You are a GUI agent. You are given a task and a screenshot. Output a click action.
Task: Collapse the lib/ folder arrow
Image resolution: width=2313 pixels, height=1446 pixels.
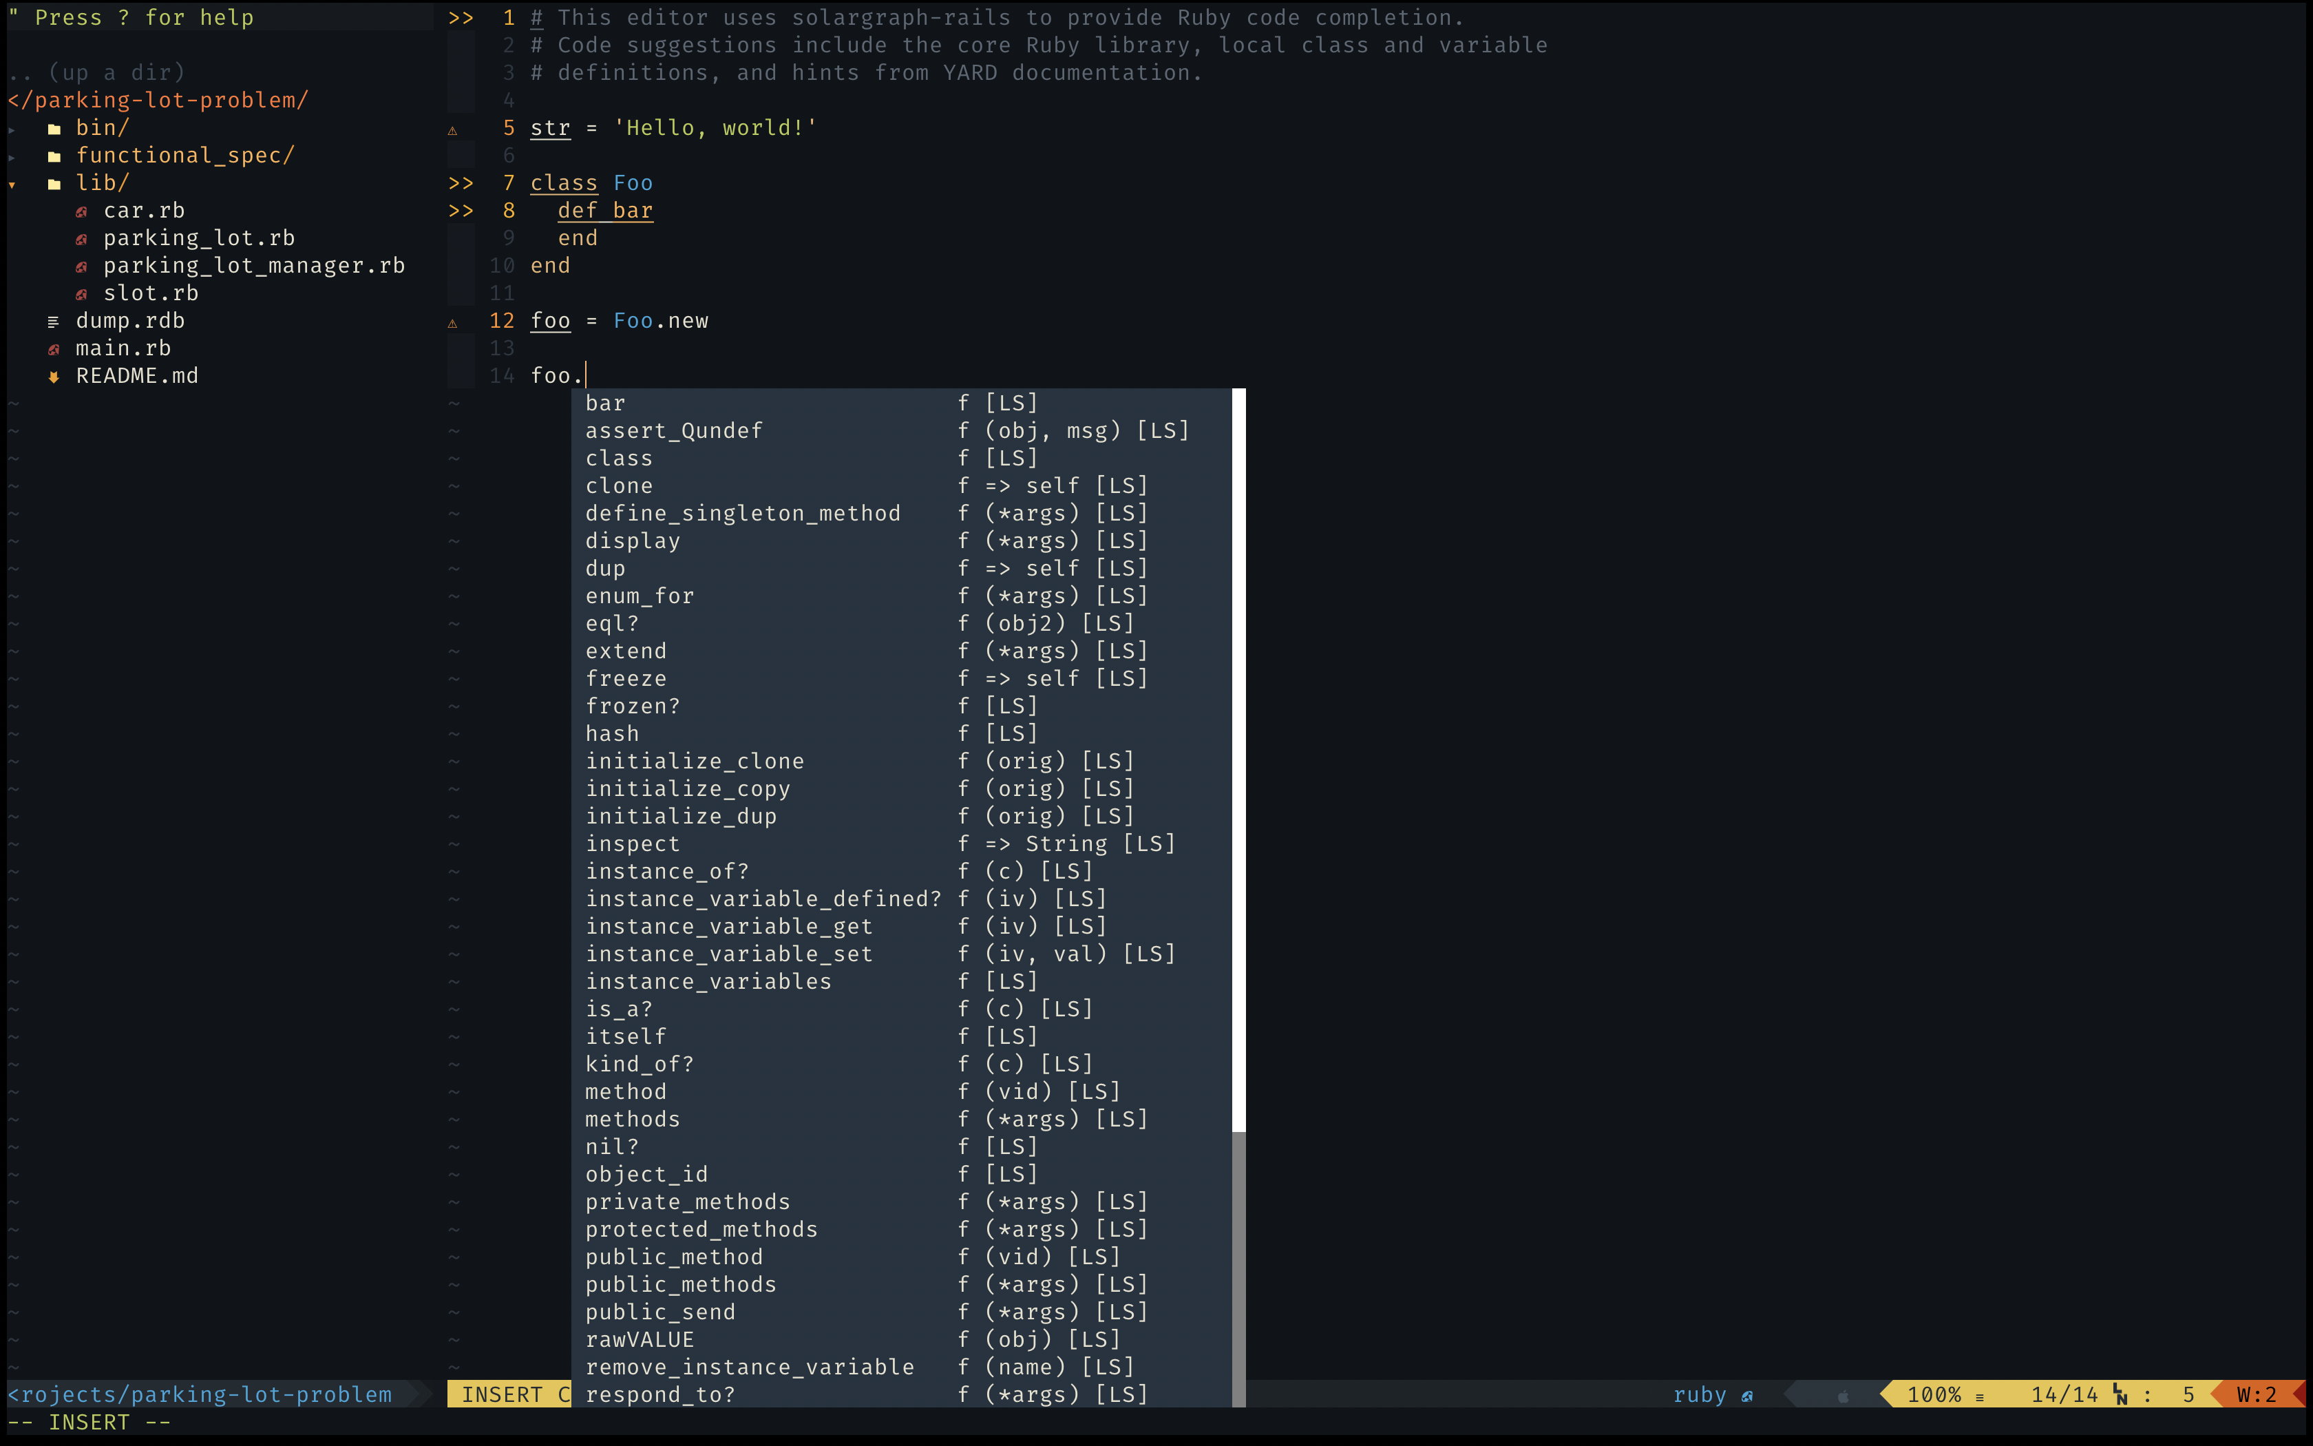(x=12, y=185)
